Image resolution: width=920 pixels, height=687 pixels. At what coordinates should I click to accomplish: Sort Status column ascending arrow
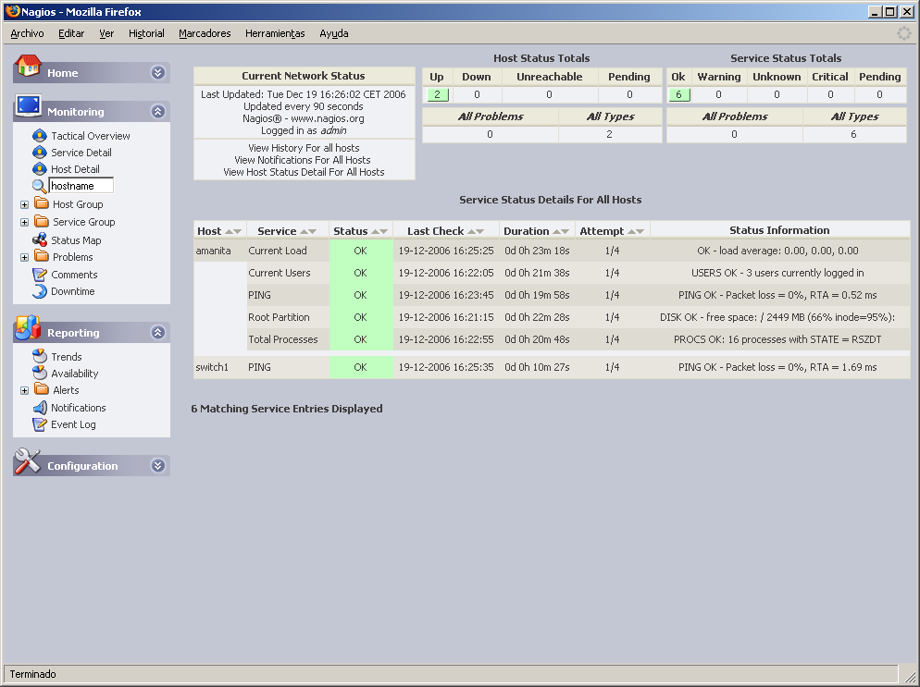[x=375, y=231]
